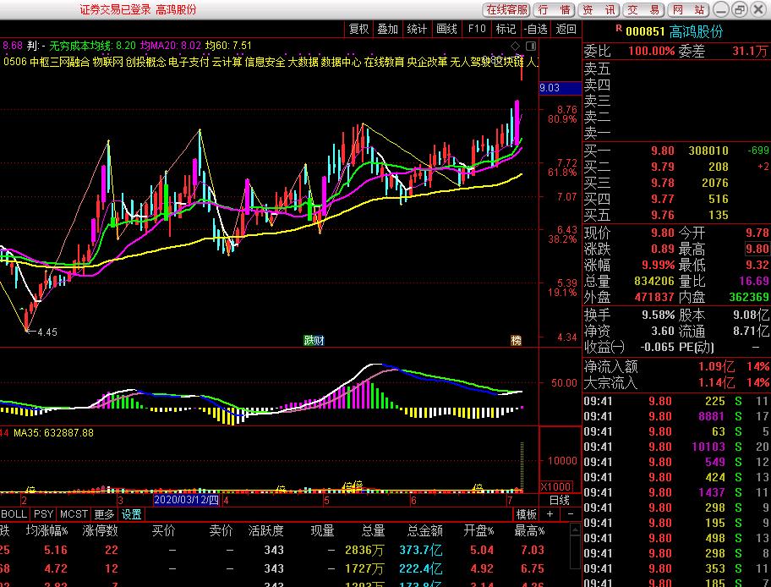Image resolution: width=771 pixels, height=587 pixels.
Task: Click the 委比 100.00% value
Action: click(651, 51)
